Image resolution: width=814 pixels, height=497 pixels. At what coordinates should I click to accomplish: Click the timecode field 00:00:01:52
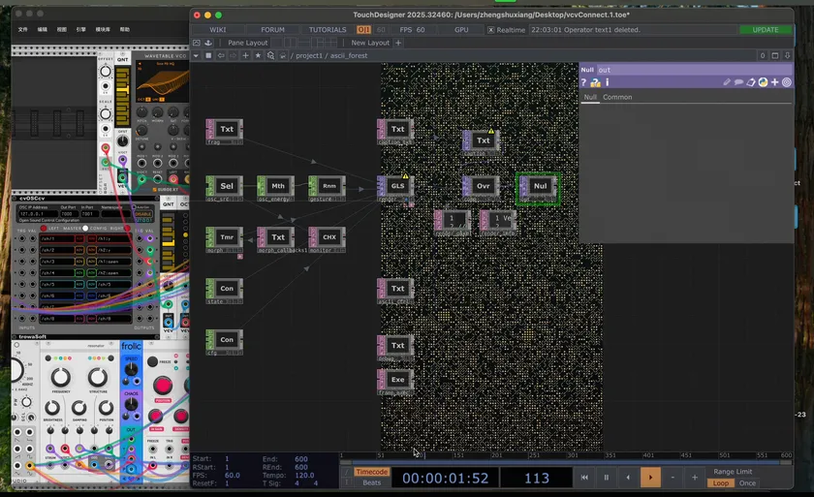click(x=446, y=478)
